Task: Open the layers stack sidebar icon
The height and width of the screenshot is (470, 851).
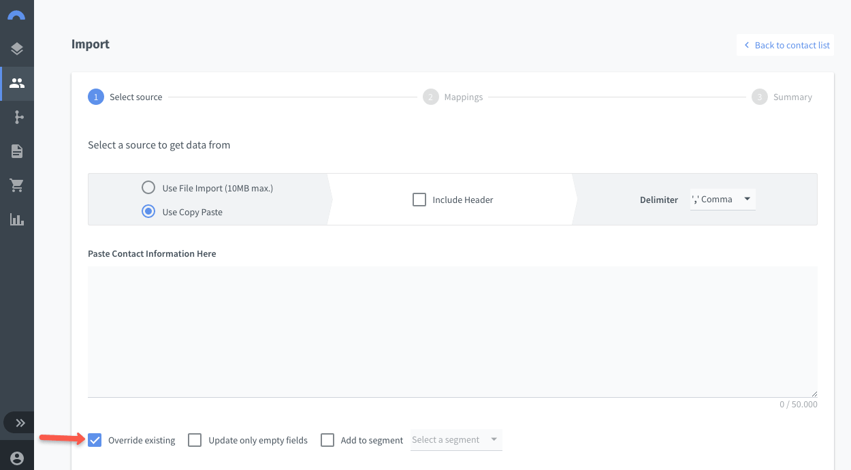Action: pyautogui.click(x=17, y=49)
